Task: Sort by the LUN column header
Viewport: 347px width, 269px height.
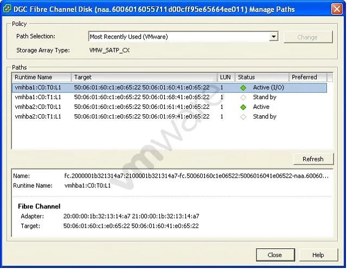Action: [x=226, y=77]
